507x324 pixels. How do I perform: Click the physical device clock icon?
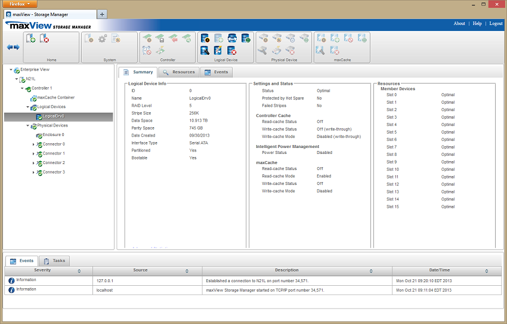(290, 38)
